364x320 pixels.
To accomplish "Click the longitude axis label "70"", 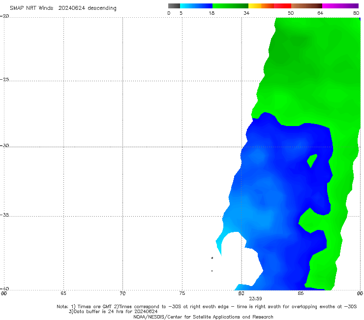I will click(122, 293).
